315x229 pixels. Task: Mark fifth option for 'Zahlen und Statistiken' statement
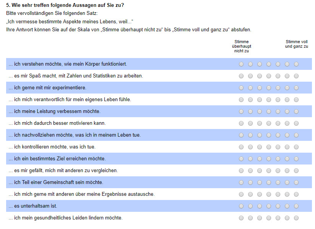(x=278, y=76)
